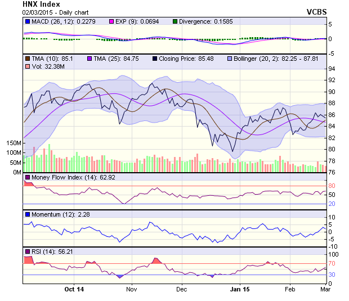Select the Dec date axis label
Viewport: 349px width, 301px height.
(x=181, y=289)
